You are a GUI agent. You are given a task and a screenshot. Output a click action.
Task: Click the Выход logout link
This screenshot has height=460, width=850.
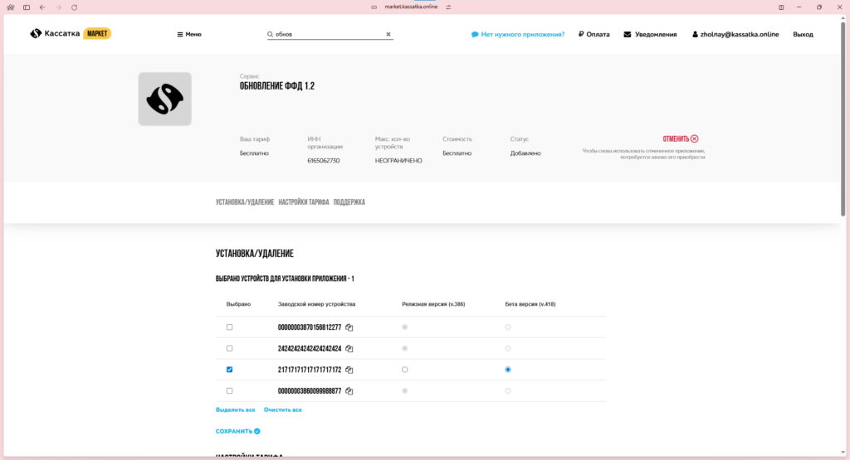click(803, 34)
